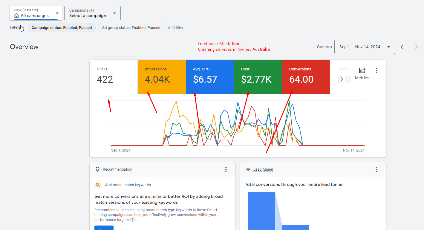Open the Lead funnel card more options menu

tap(376, 169)
